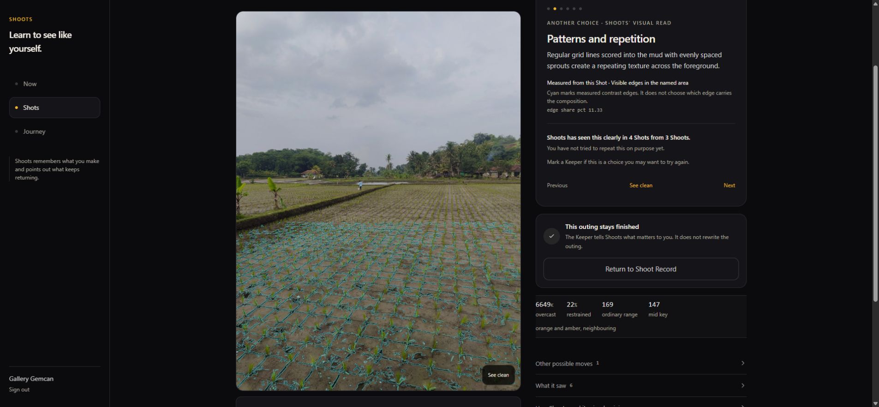Go to the Next visual read

click(729, 186)
